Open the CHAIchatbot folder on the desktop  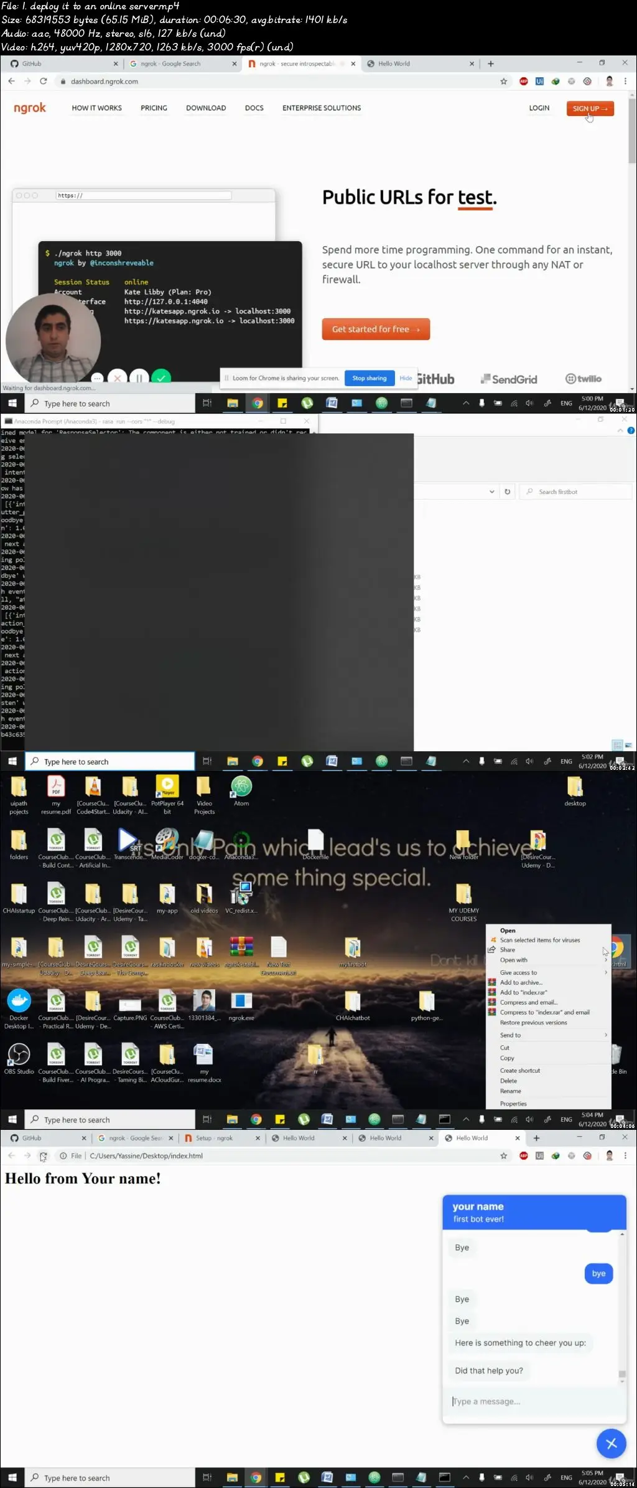pos(353,1005)
